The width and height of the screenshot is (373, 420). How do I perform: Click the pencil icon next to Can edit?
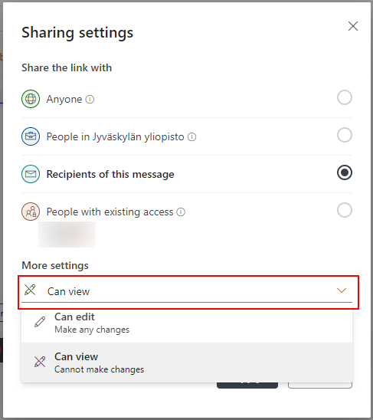[x=40, y=322]
